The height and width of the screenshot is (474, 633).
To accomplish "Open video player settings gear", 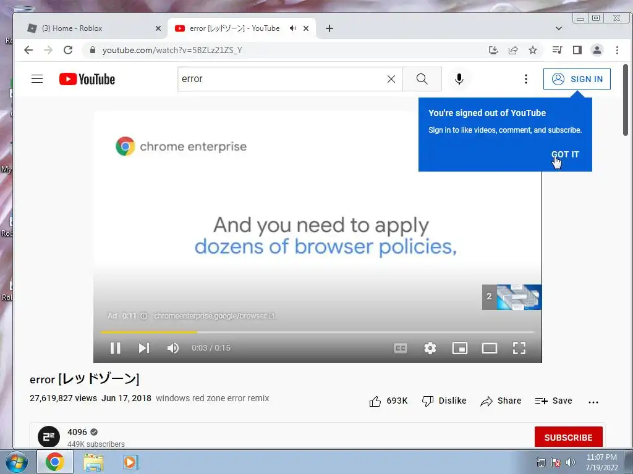I will [x=430, y=348].
